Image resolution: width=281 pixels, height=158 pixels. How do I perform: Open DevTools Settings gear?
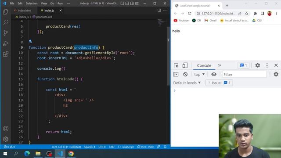pyautogui.click(x=258, y=65)
